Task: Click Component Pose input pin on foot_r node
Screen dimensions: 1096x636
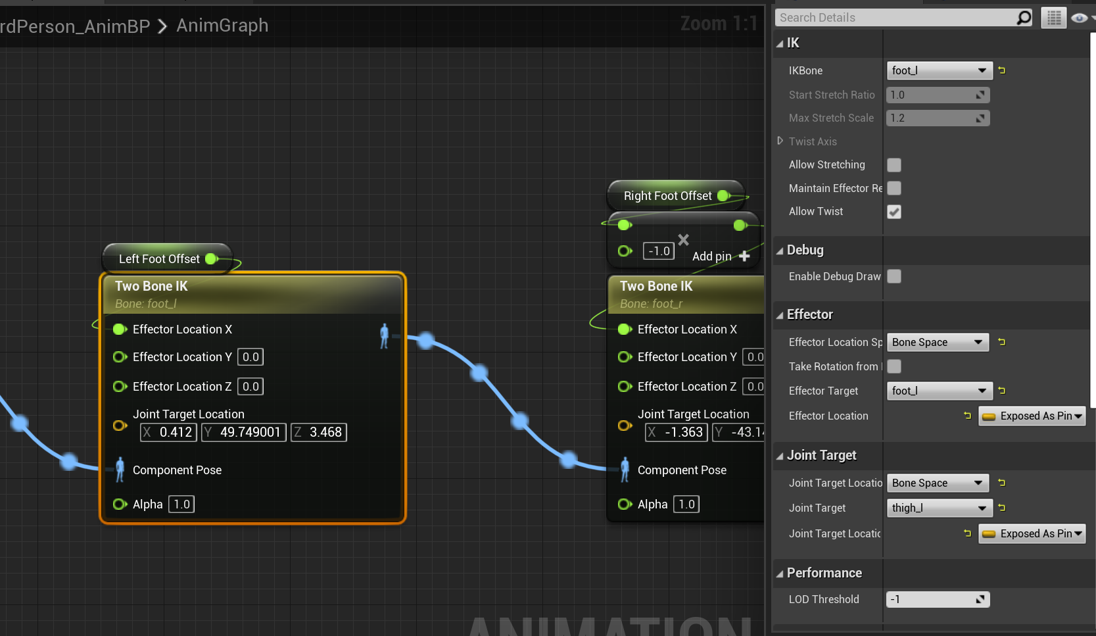Action: pyautogui.click(x=625, y=470)
